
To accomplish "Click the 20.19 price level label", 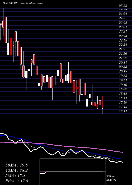I will click(123, 71).
